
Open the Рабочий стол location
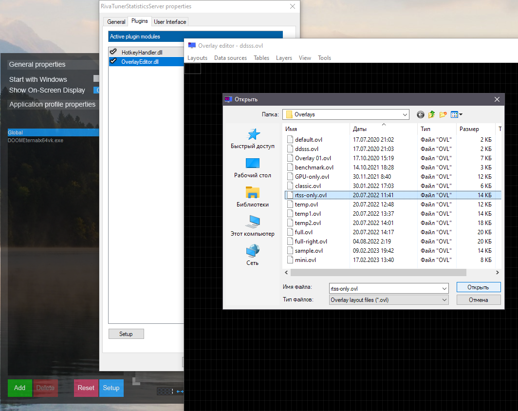pyautogui.click(x=253, y=168)
